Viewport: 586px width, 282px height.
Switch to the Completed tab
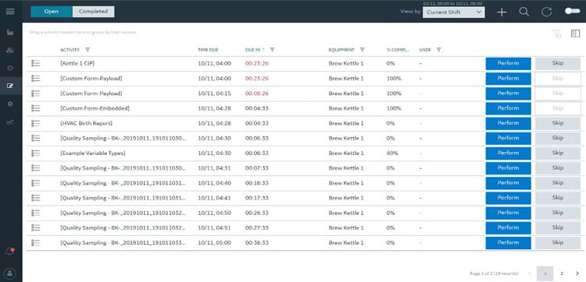pyautogui.click(x=94, y=12)
